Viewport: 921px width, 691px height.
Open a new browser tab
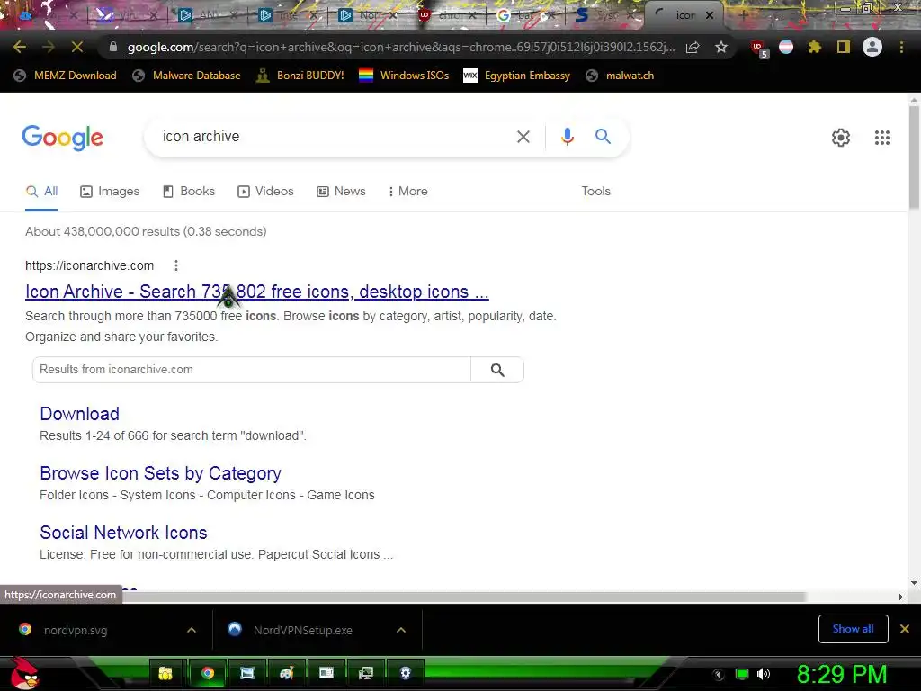click(743, 15)
